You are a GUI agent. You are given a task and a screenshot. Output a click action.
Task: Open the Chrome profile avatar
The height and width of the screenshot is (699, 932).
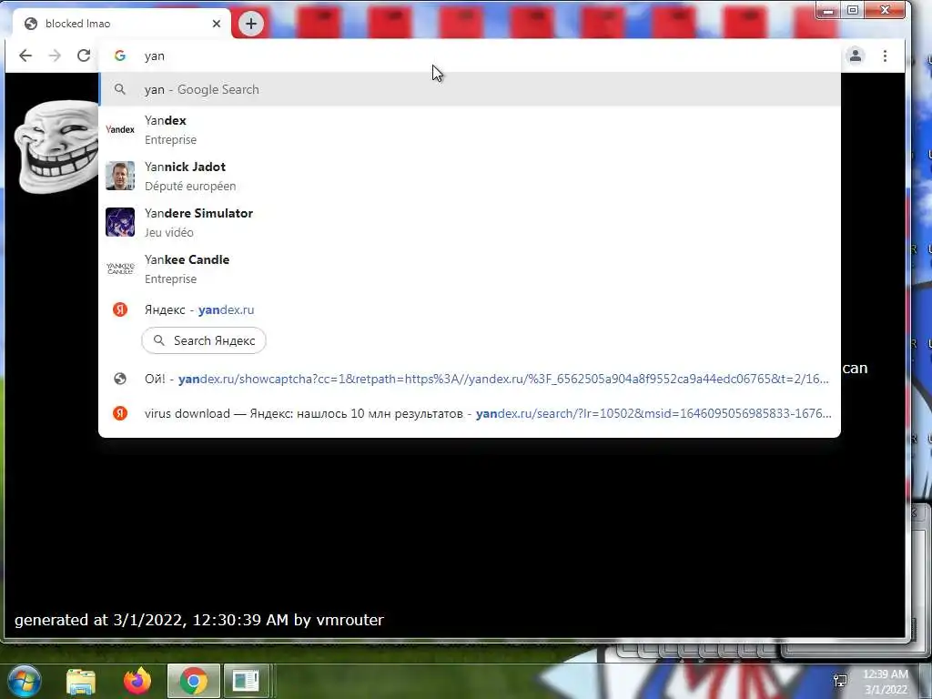tap(856, 56)
